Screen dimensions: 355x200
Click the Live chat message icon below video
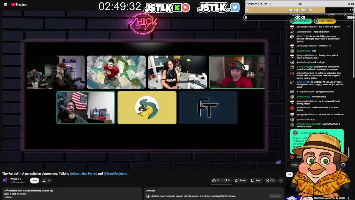point(148,196)
